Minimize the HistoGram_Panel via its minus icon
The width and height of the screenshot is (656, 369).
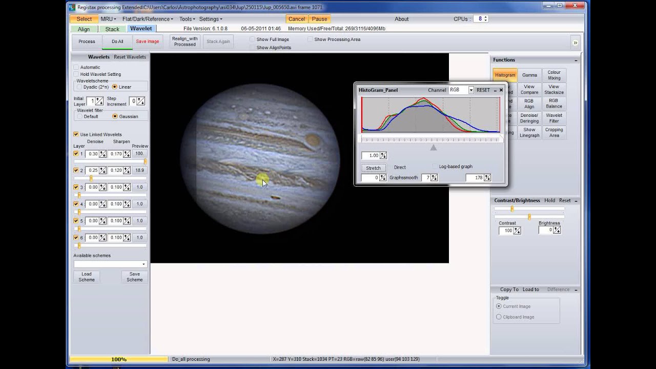(495, 90)
